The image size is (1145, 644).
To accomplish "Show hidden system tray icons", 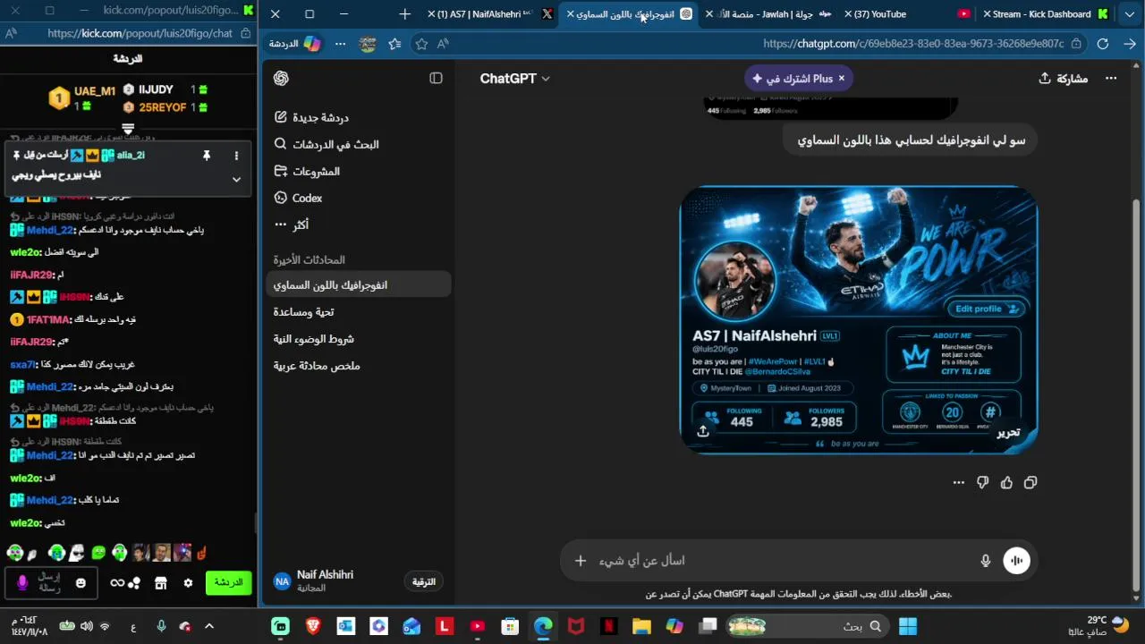I will point(209,626).
